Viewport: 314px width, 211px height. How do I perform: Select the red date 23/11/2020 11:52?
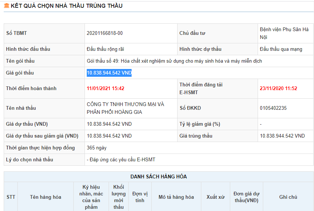(278, 88)
